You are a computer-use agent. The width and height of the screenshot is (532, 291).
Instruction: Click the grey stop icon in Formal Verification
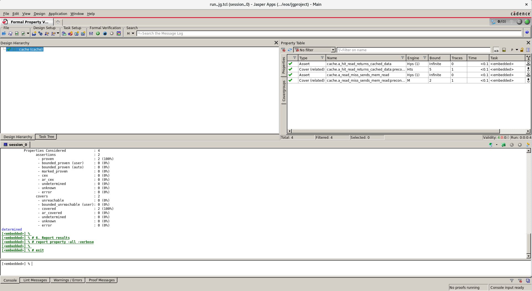tap(112, 34)
